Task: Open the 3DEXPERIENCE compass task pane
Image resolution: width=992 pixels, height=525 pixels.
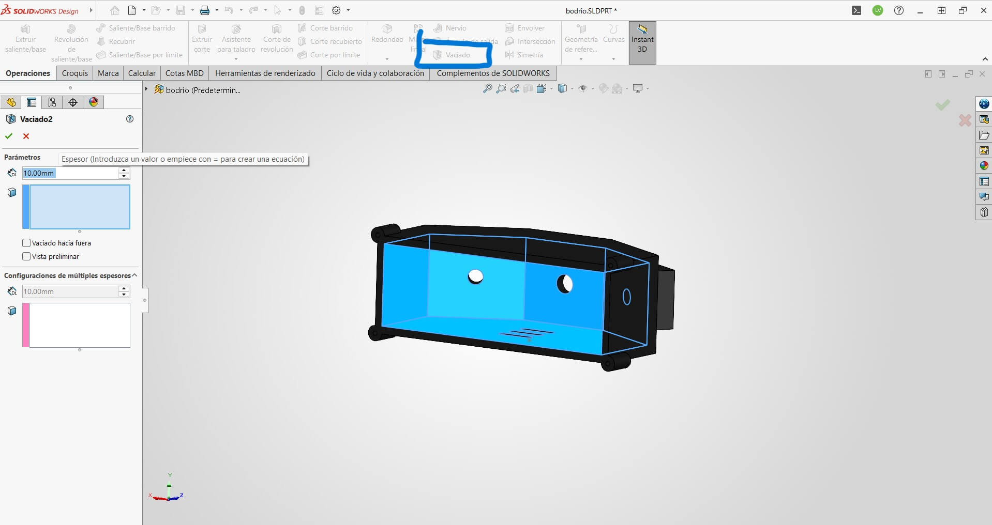Action: pyautogui.click(x=984, y=104)
